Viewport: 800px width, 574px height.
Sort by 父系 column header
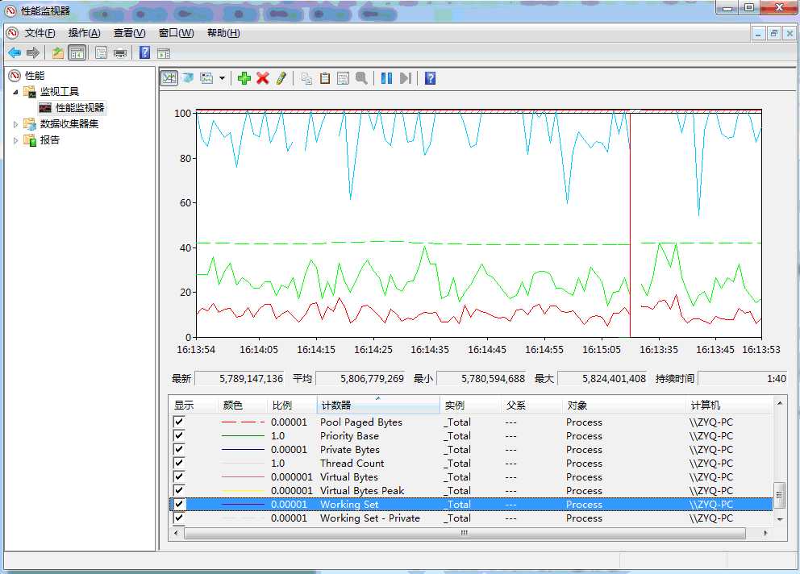(x=531, y=406)
